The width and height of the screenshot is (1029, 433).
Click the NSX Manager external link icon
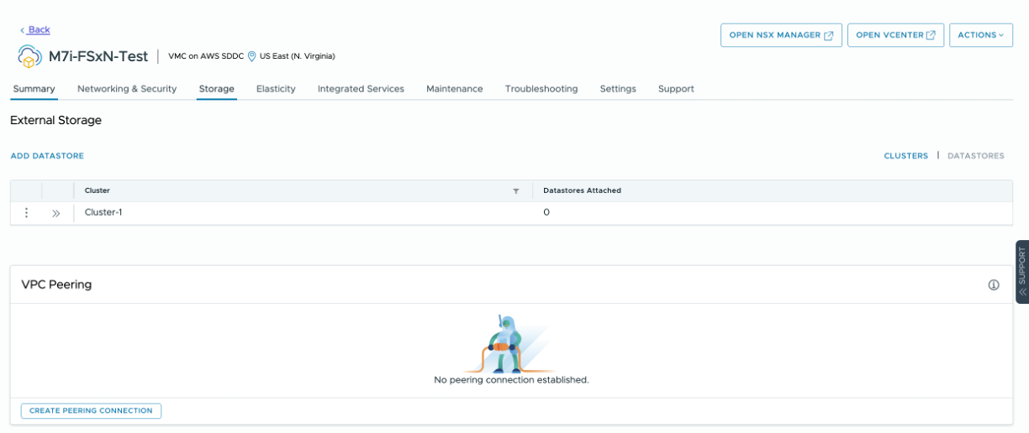[x=829, y=35]
